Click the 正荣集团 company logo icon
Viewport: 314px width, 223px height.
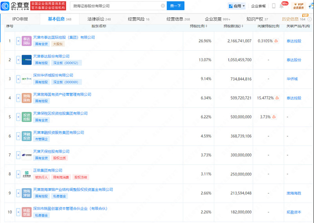[x=27, y=174]
